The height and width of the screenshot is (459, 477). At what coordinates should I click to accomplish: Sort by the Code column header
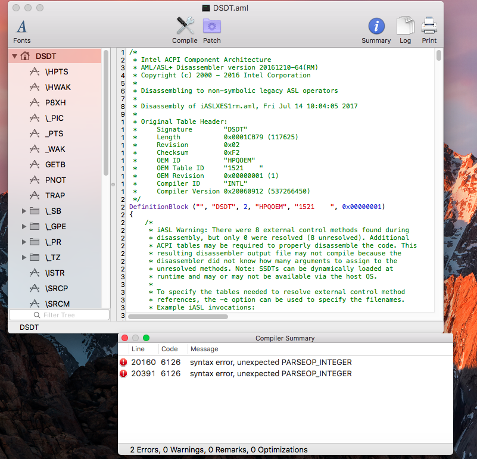point(170,349)
